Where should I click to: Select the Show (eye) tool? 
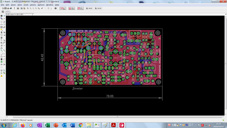point(4,16)
